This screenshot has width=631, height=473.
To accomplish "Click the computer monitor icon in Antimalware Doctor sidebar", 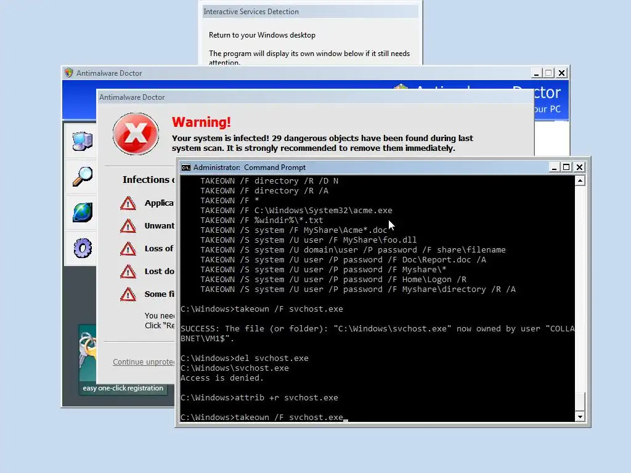I will tap(83, 141).
